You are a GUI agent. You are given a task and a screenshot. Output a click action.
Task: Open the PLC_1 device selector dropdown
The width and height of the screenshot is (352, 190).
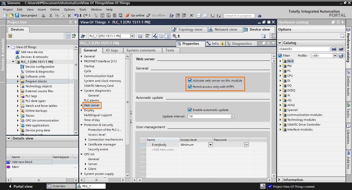tap(132, 36)
